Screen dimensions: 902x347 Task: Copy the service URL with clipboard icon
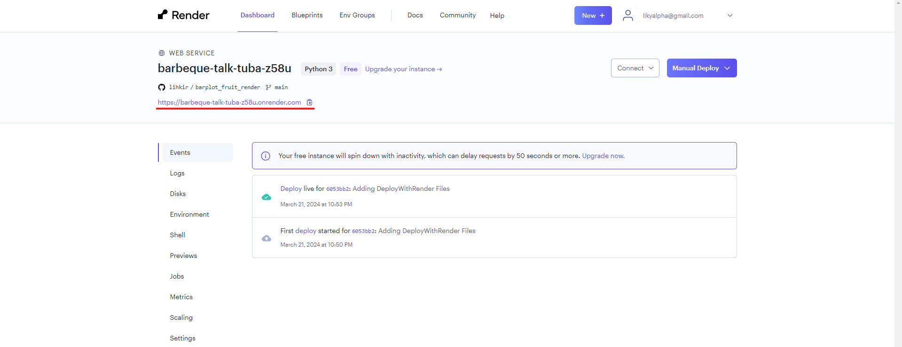coord(310,102)
